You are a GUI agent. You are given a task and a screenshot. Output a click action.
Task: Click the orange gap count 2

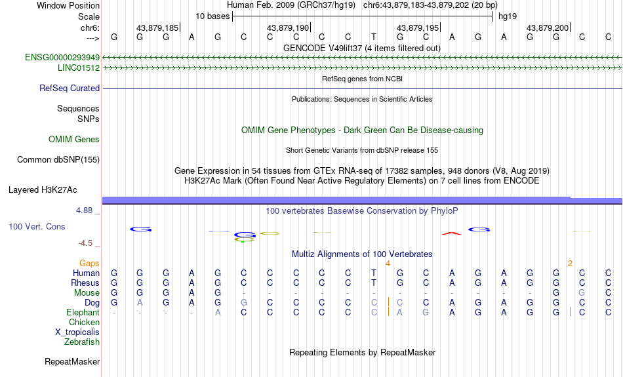pos(570,264)
